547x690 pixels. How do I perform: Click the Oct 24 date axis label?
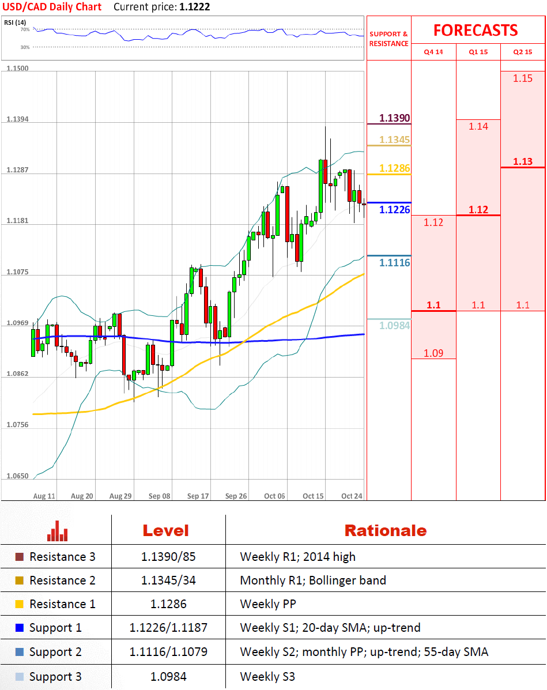pyautogui.click(x=352, y=496)
